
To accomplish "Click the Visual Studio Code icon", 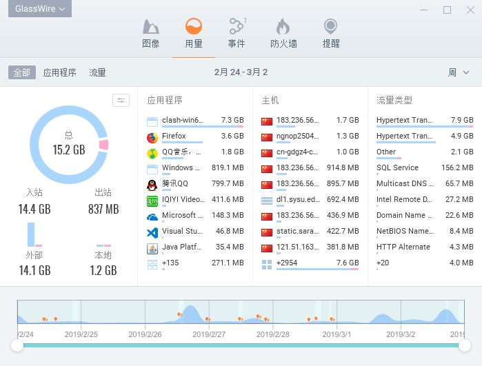I will pyautogui.click(x=152, y=233).
